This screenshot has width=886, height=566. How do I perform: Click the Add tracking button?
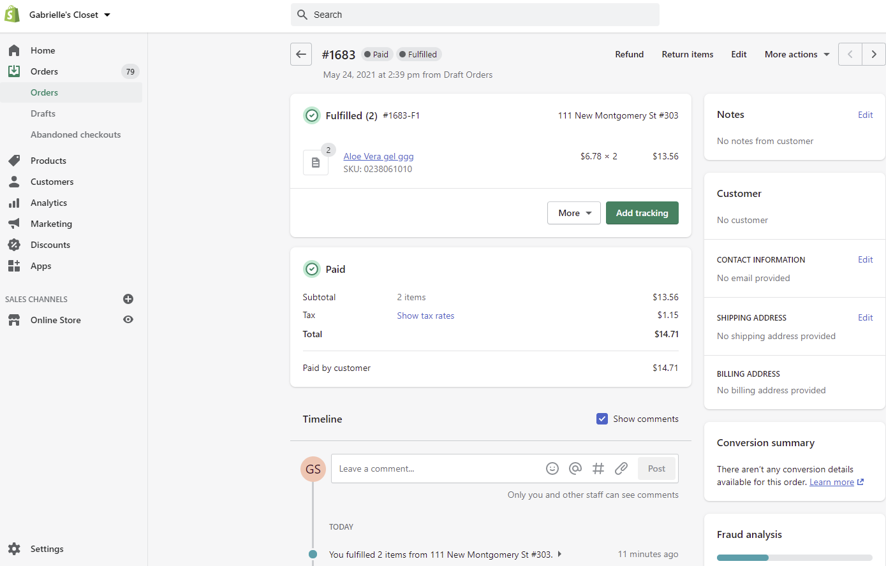pos(642,213)
